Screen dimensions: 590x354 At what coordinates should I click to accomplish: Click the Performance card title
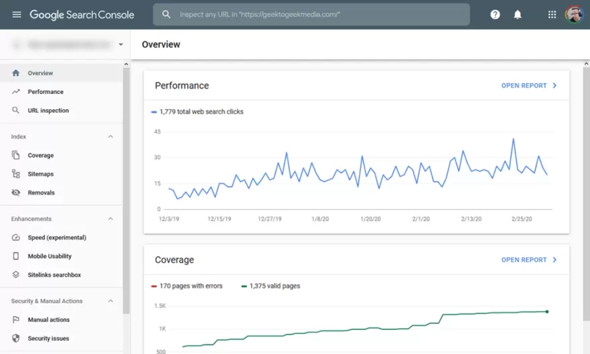click(x=182, y=86)
